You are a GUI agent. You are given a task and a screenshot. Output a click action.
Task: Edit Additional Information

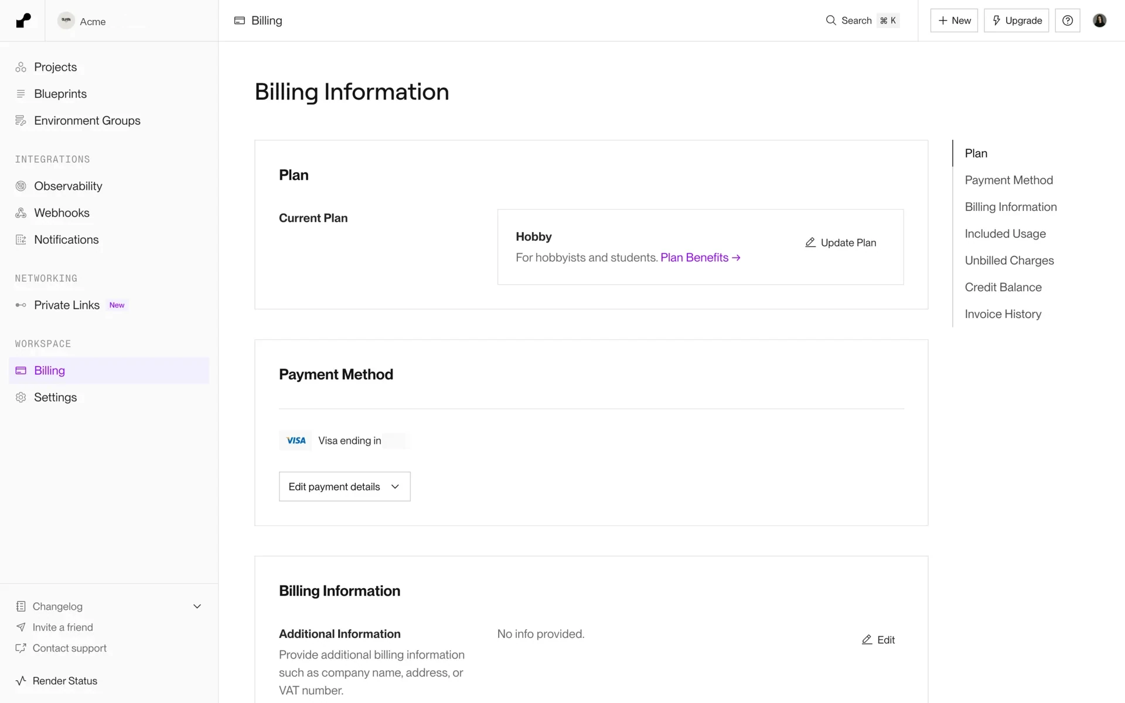[878, 640]
